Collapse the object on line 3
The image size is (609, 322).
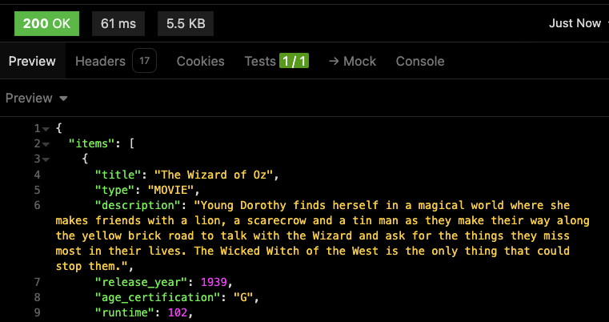pyautogui.click(x=46, y=159)
